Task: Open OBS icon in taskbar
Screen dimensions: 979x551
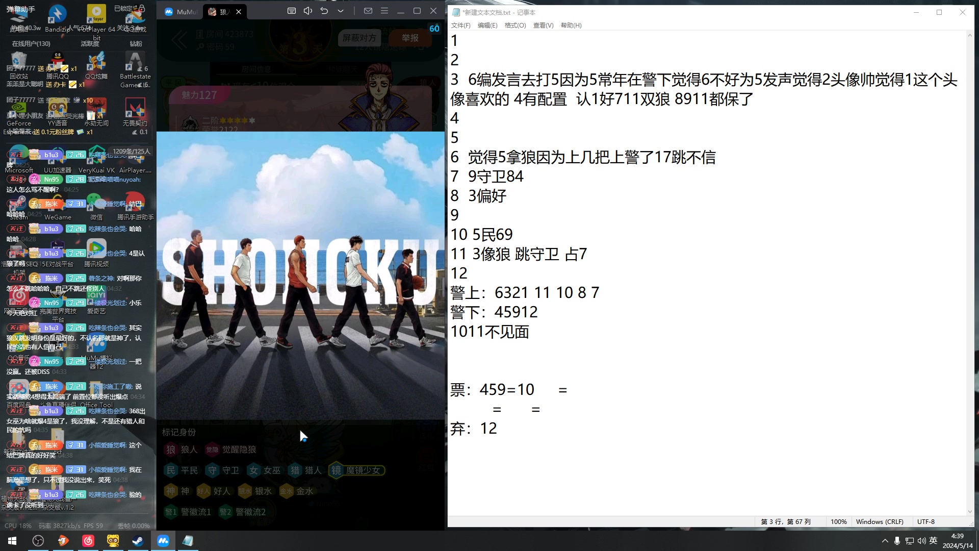Action: [x=38, y=541]
